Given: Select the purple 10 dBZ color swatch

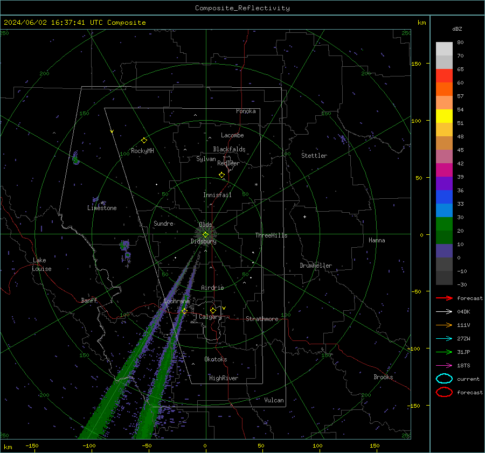Looking at the screenshot, I should coord(444,250).
